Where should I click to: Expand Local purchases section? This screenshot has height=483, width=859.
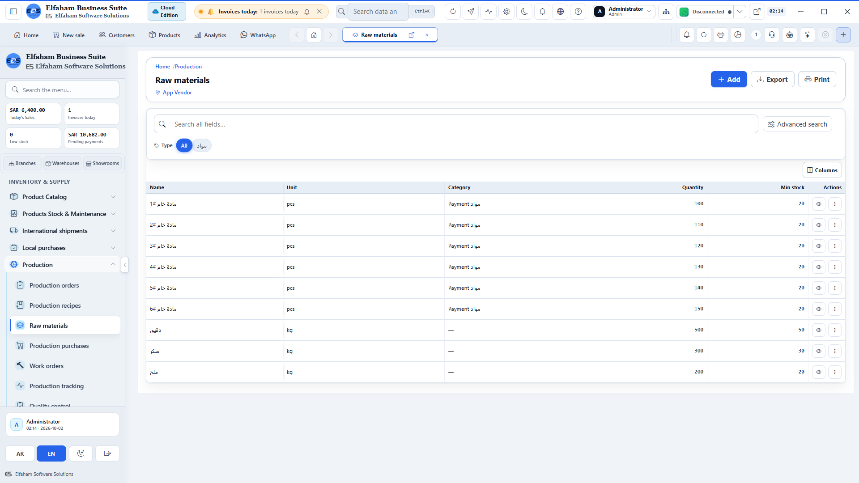(63, 248)
